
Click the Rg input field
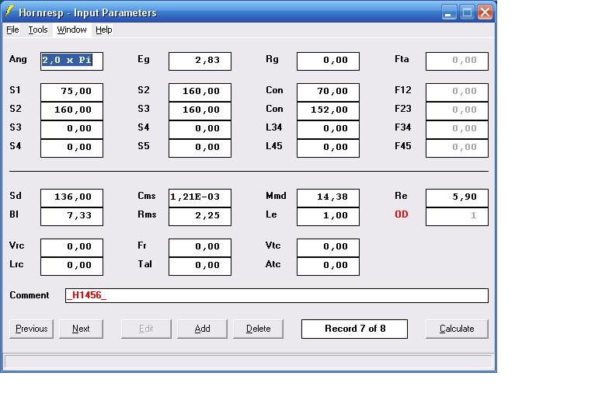[329, 61]
